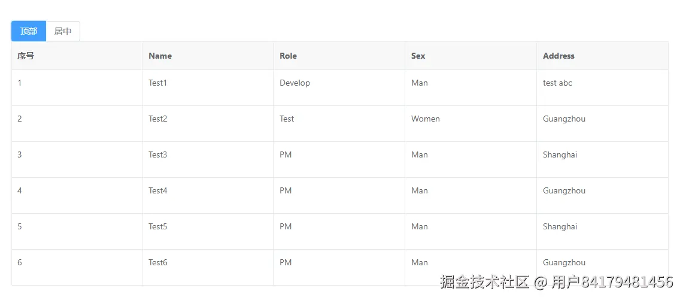
Task: Click the 'test abc' address cell
Action: [x=557, y=83]
